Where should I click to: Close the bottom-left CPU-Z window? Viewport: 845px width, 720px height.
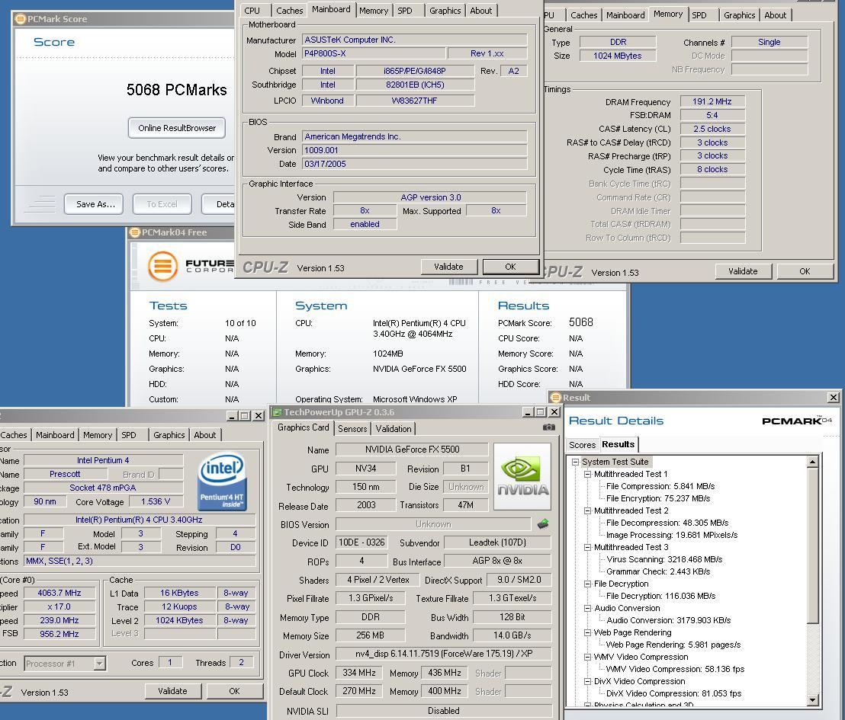[259, 416]
